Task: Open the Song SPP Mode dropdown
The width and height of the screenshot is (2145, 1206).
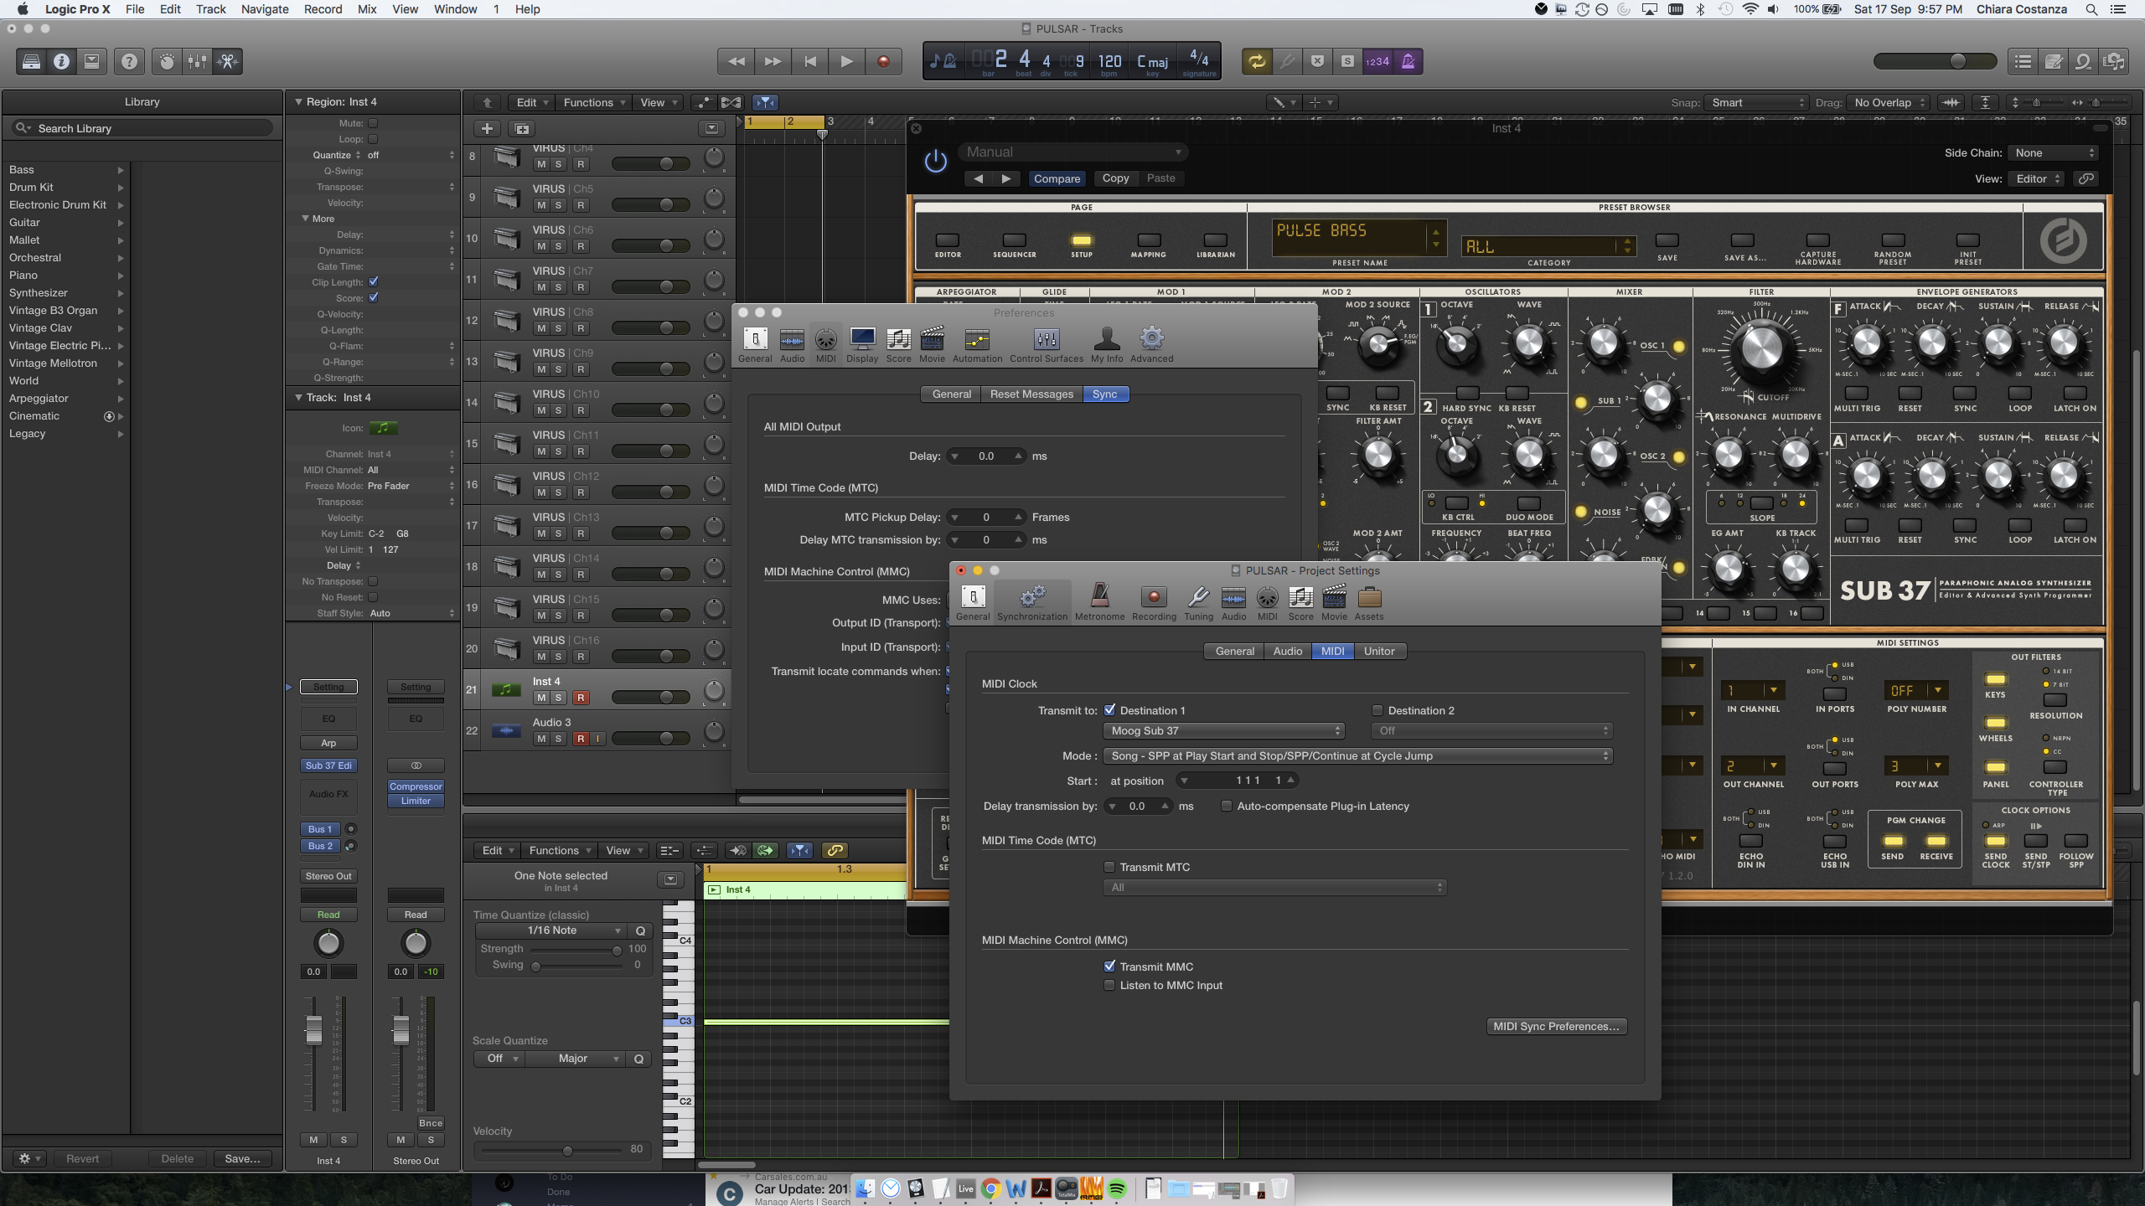Action: tap(1357, 755)
